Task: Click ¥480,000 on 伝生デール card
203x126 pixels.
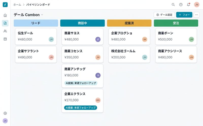Action: pos(25,39)
